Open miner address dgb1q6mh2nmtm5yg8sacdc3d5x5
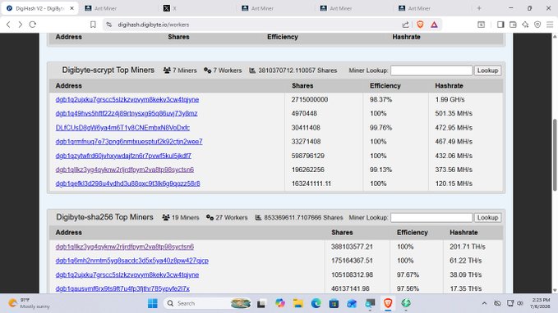This screenshot has width=558, height=313. pos(132,261)
